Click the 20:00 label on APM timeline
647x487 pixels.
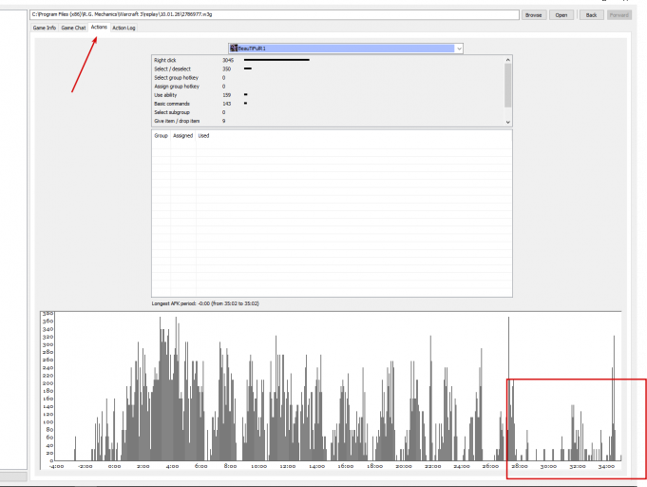pyautogui.click(x=404, y=466)
